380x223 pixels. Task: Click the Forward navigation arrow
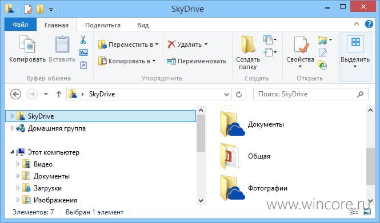pos(32,94)
